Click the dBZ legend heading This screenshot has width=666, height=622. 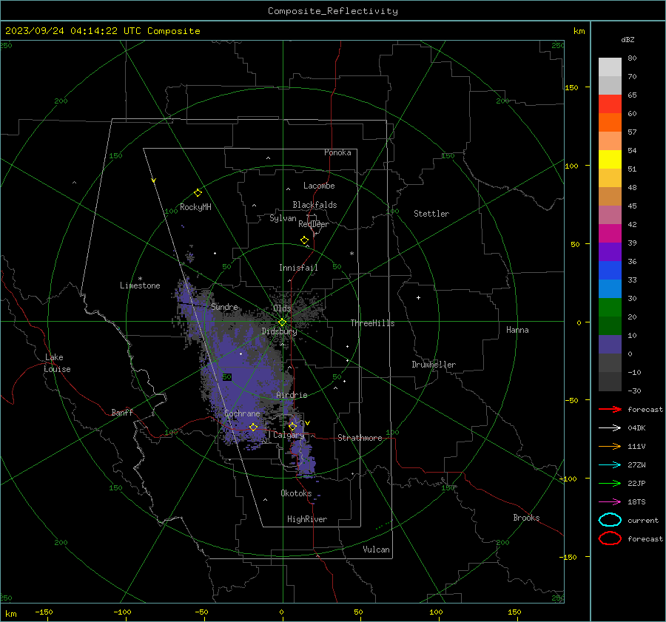click(628, 39)
